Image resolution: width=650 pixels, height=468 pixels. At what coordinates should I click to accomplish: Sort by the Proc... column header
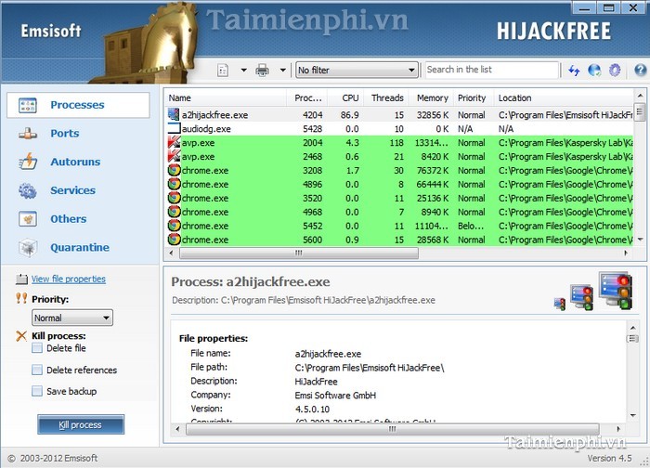[x=307, y=98]
